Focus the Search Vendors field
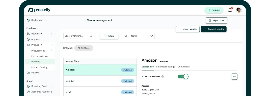Image resolution: width=270 pixels, height=96 pixels. [79, 36]
